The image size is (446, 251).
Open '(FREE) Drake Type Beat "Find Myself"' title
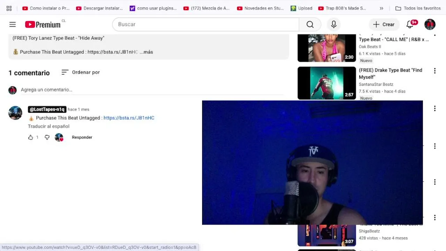tap(390, 74)
